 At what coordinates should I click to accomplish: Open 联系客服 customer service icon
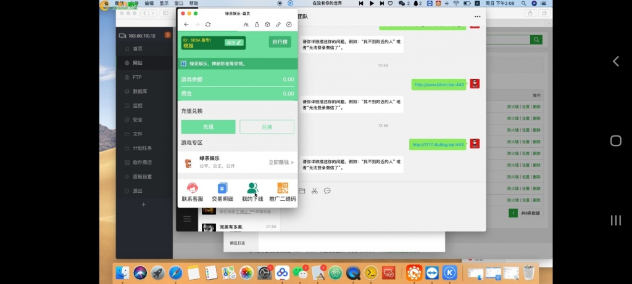pos(192,192)
